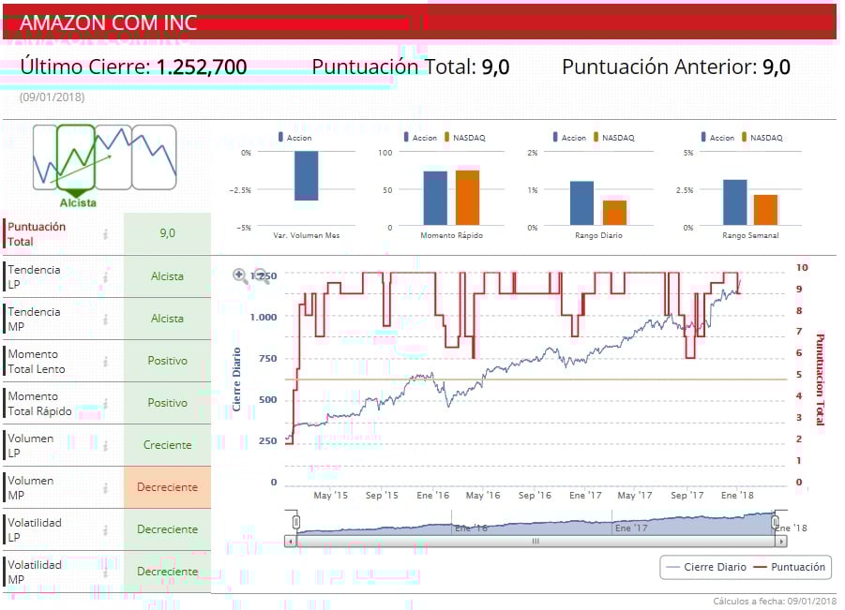Click the Sep '17 label on the x-axis
This screenshot has height=610, width=845.
(x=687, y=495)
